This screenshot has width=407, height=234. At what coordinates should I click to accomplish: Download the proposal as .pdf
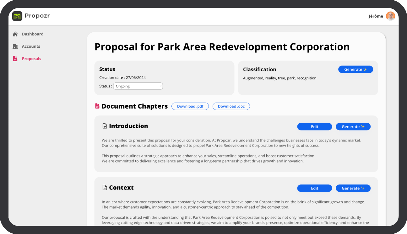[190, 106]
